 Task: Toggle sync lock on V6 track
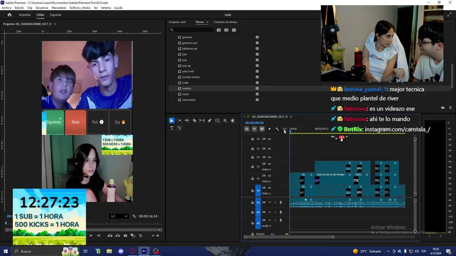[264, 139]
